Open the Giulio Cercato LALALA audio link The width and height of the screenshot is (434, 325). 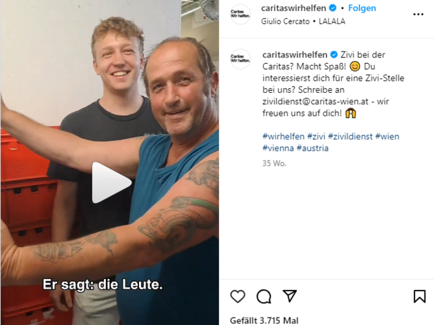(x=303, y=21)
